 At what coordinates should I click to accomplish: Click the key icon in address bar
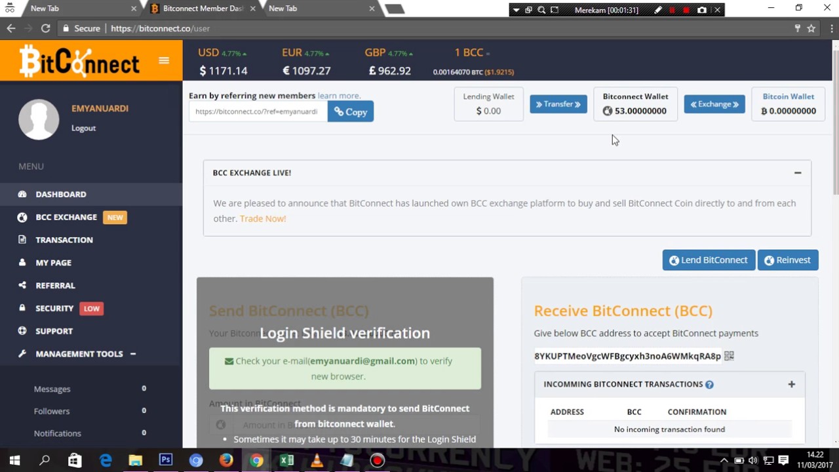coord(797,28)
